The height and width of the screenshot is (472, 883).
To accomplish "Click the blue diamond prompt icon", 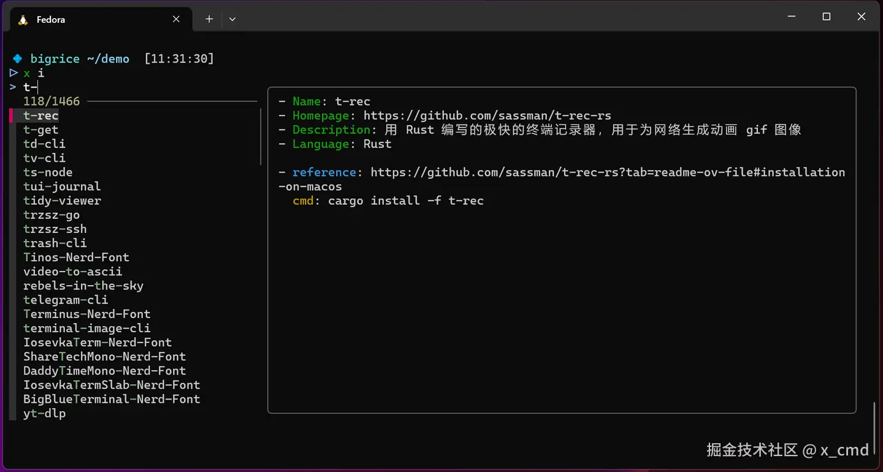I will pos(18,59).
